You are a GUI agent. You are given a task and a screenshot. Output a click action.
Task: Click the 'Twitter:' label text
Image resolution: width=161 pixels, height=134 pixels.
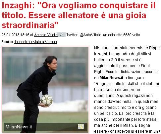[x=73, y=35]
